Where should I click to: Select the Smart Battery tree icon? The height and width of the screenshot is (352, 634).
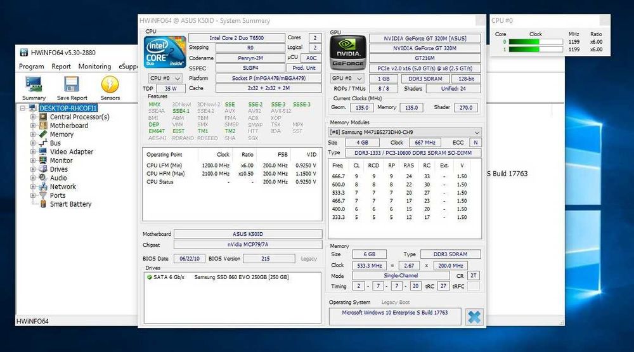tap(43, 204)
